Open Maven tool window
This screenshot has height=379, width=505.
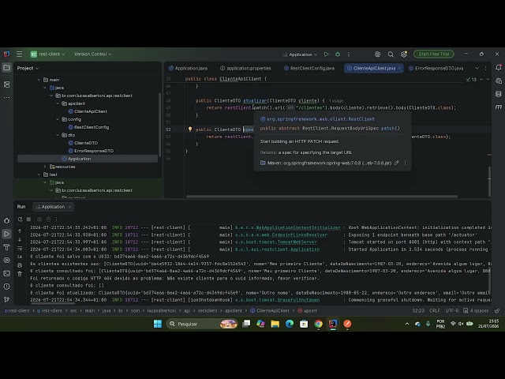[x=498, y=107]
